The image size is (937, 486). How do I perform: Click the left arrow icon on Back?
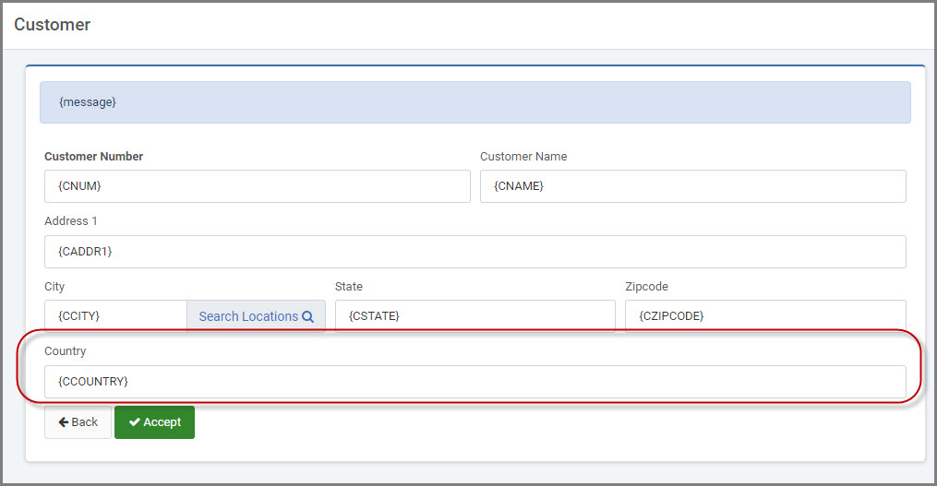(x=64, y=422)
